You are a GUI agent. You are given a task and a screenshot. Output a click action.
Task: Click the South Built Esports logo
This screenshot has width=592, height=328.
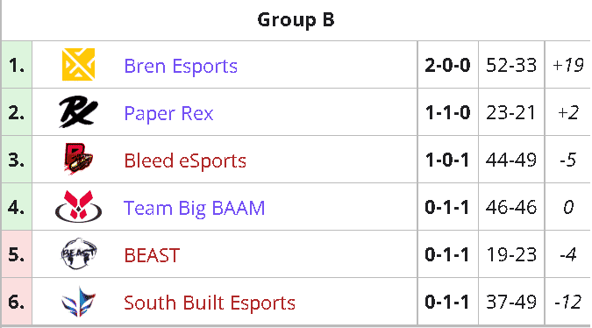coord(78,301)
